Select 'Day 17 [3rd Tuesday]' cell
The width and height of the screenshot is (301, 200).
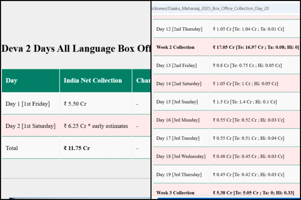click(x=181, y=138)
